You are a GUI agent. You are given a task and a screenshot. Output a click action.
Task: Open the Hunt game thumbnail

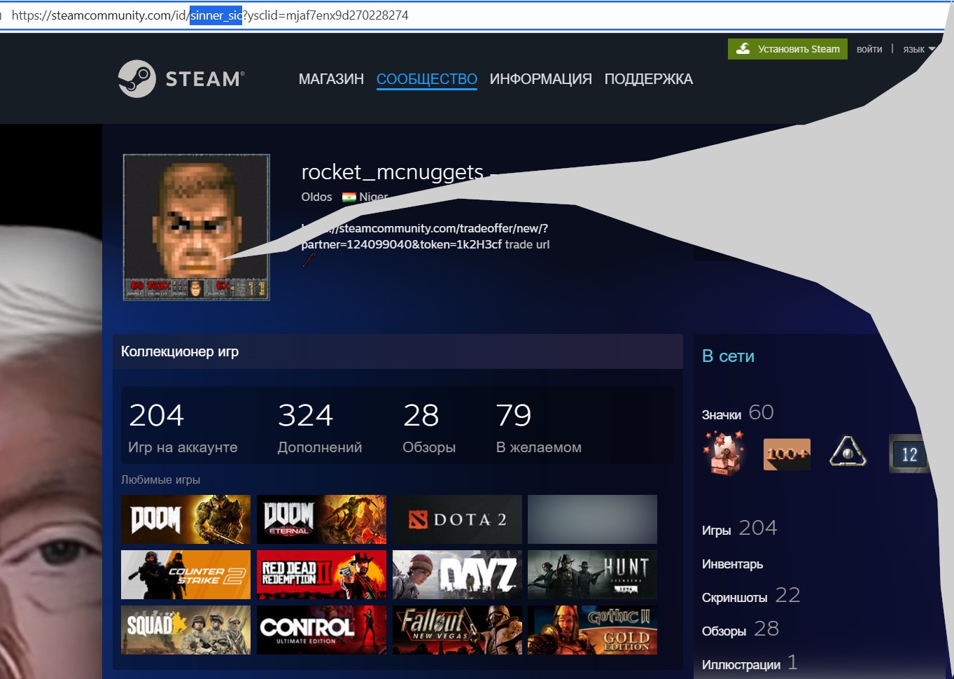click(592, 575)
